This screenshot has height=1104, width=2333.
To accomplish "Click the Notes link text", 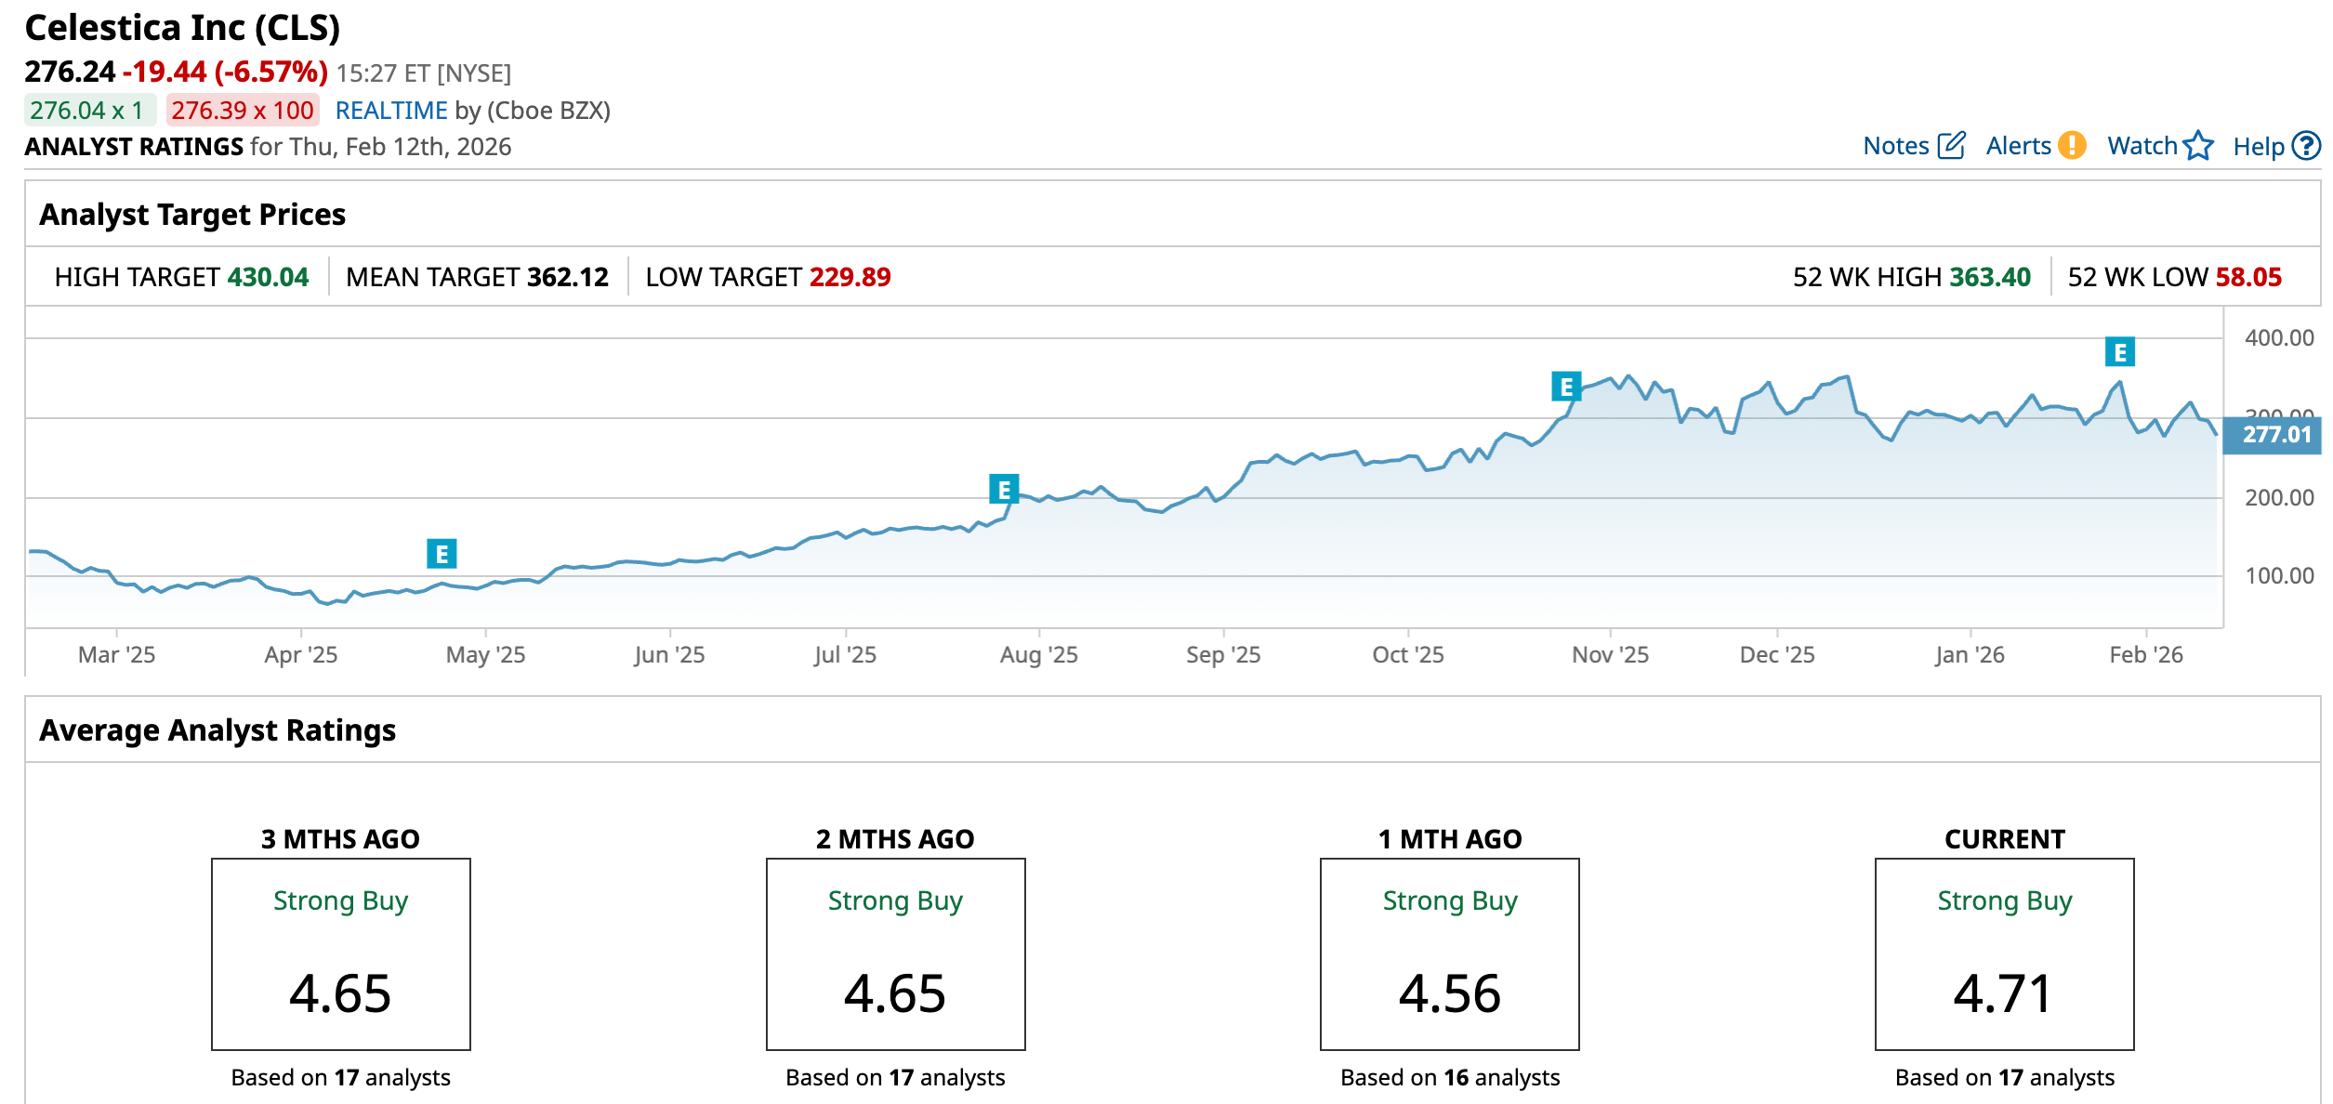I will pyautogui.click(x=1896, y=146).
